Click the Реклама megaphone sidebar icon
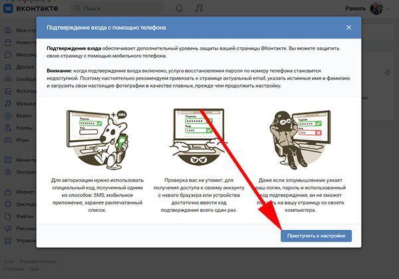Image resolution: width=399 pixels, height=279 pixels. click(8, 229)
